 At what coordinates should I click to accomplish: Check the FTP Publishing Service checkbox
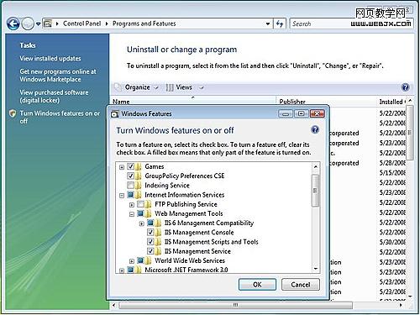click(140, 204)
